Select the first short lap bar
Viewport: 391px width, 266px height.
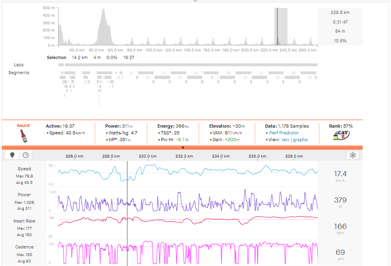61,65
